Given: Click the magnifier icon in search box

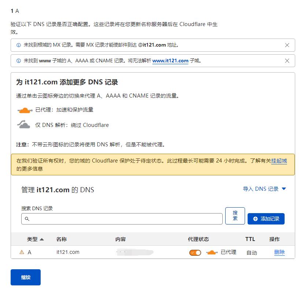Looking at the screenshot, I should [x=27, y=219].
